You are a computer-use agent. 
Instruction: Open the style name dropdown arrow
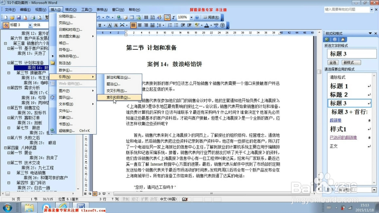[x=30, y=25]
